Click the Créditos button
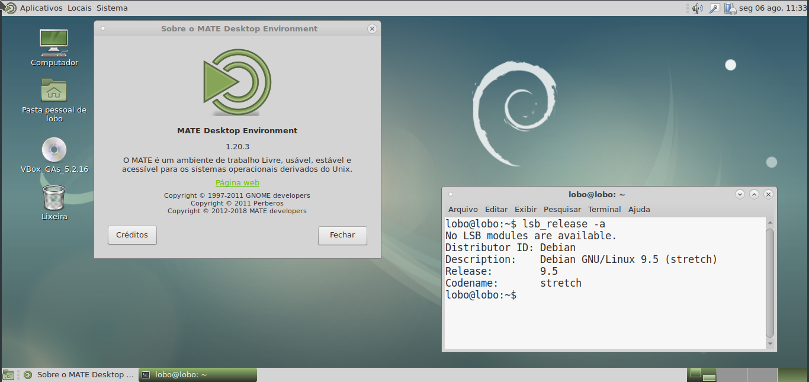This screenshot has height=382, width=809. (131, 235)
